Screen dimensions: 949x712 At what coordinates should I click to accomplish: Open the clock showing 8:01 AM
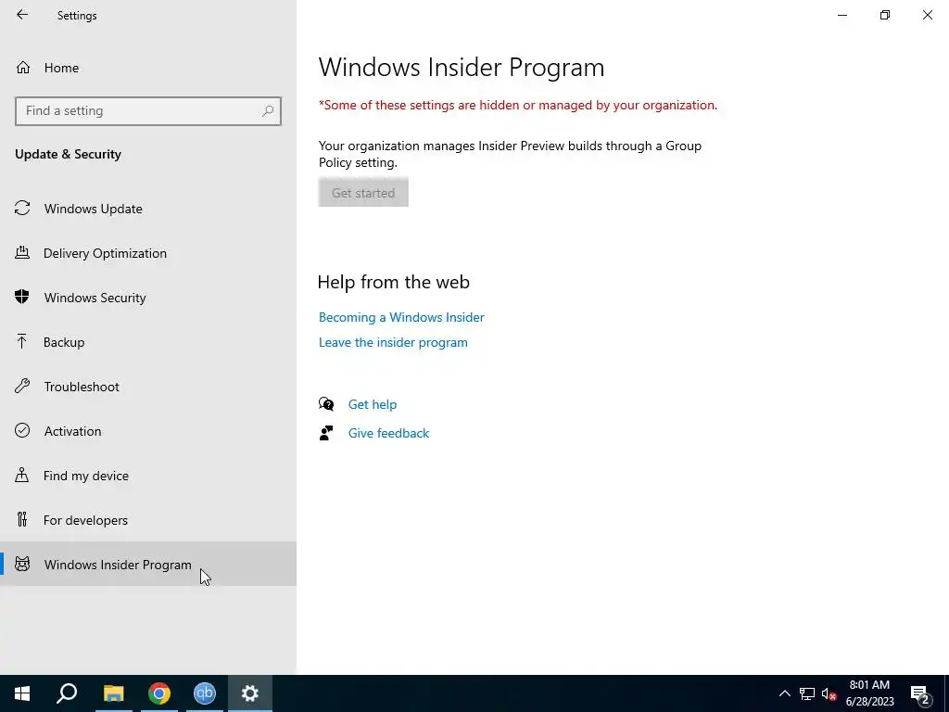pos(869,693)
